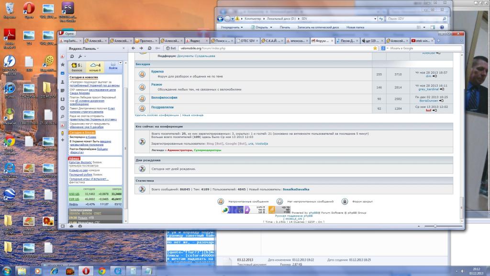Viewport: 490px width, 276px height.
Task: Open History clock icon in sidebar
Action: (x=63, y=108)
